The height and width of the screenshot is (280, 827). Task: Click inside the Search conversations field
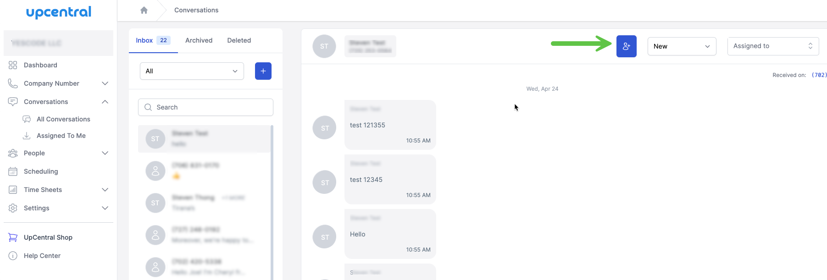click(x=206, y=107)
